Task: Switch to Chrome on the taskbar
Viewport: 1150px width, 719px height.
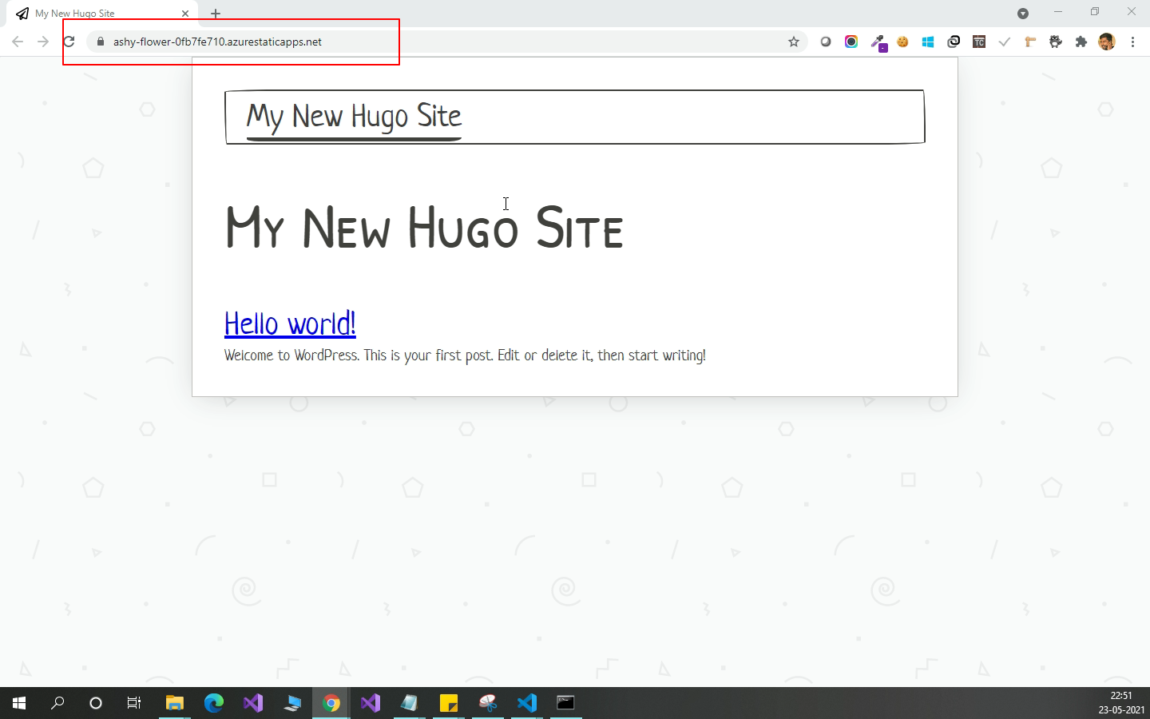Action: click(x=331, y=703)
